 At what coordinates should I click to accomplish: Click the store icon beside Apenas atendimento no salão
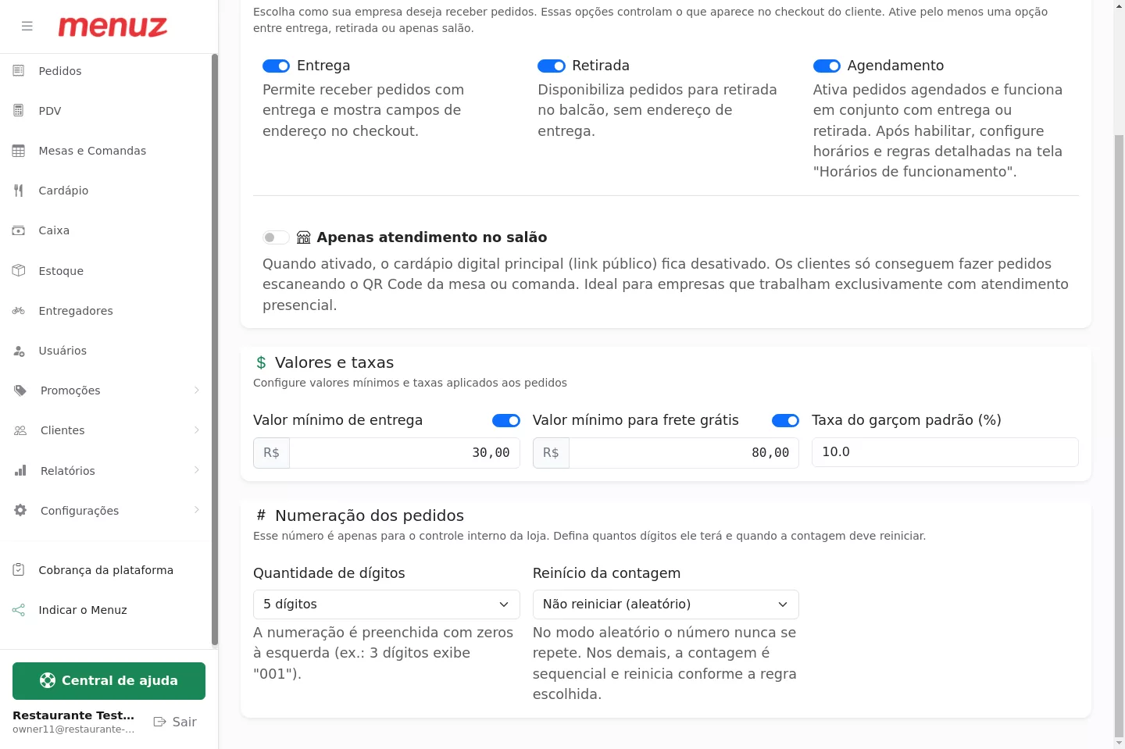pos(304,237)
